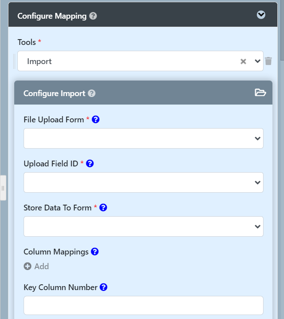Show help for File Upload Form
Screen dimensions: 284x319
[x=95, y=120]
